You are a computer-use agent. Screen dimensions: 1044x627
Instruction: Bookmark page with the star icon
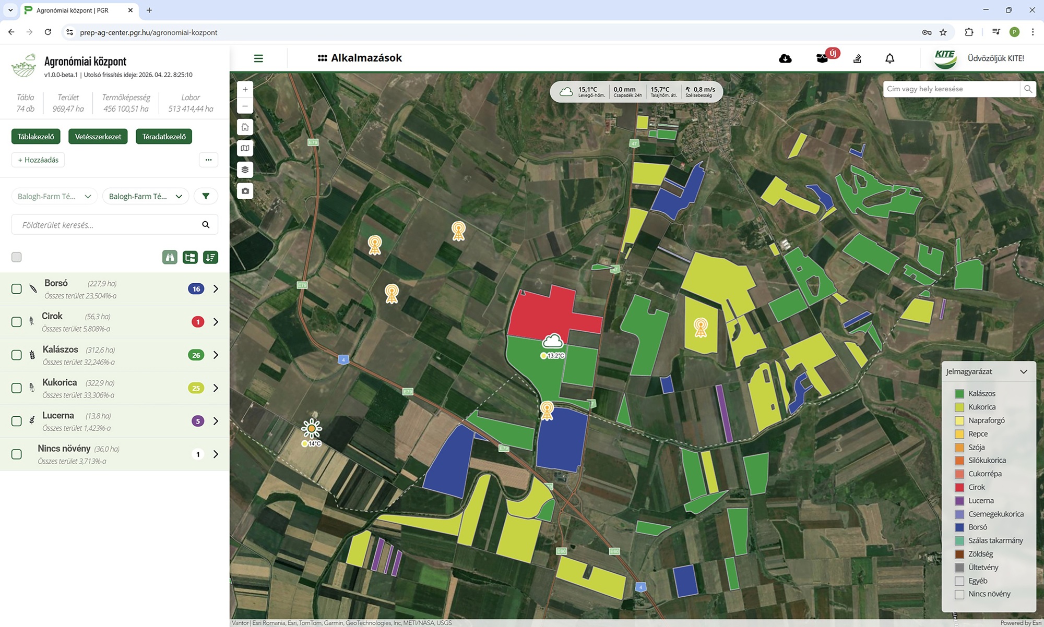coord(943,32)
